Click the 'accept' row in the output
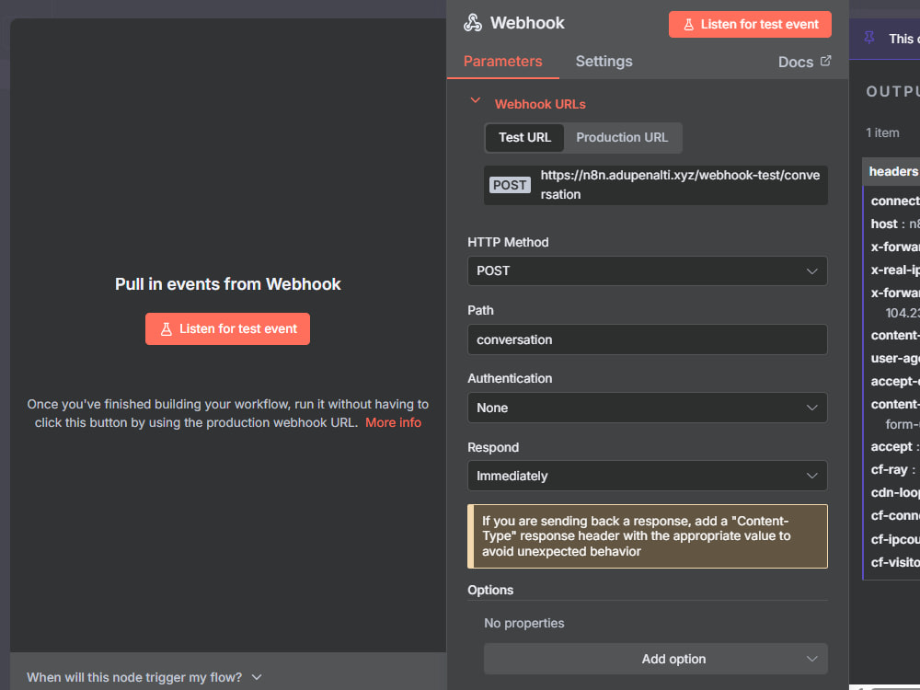This screenshot has width=920, height=690. click(x=895, y=447)
